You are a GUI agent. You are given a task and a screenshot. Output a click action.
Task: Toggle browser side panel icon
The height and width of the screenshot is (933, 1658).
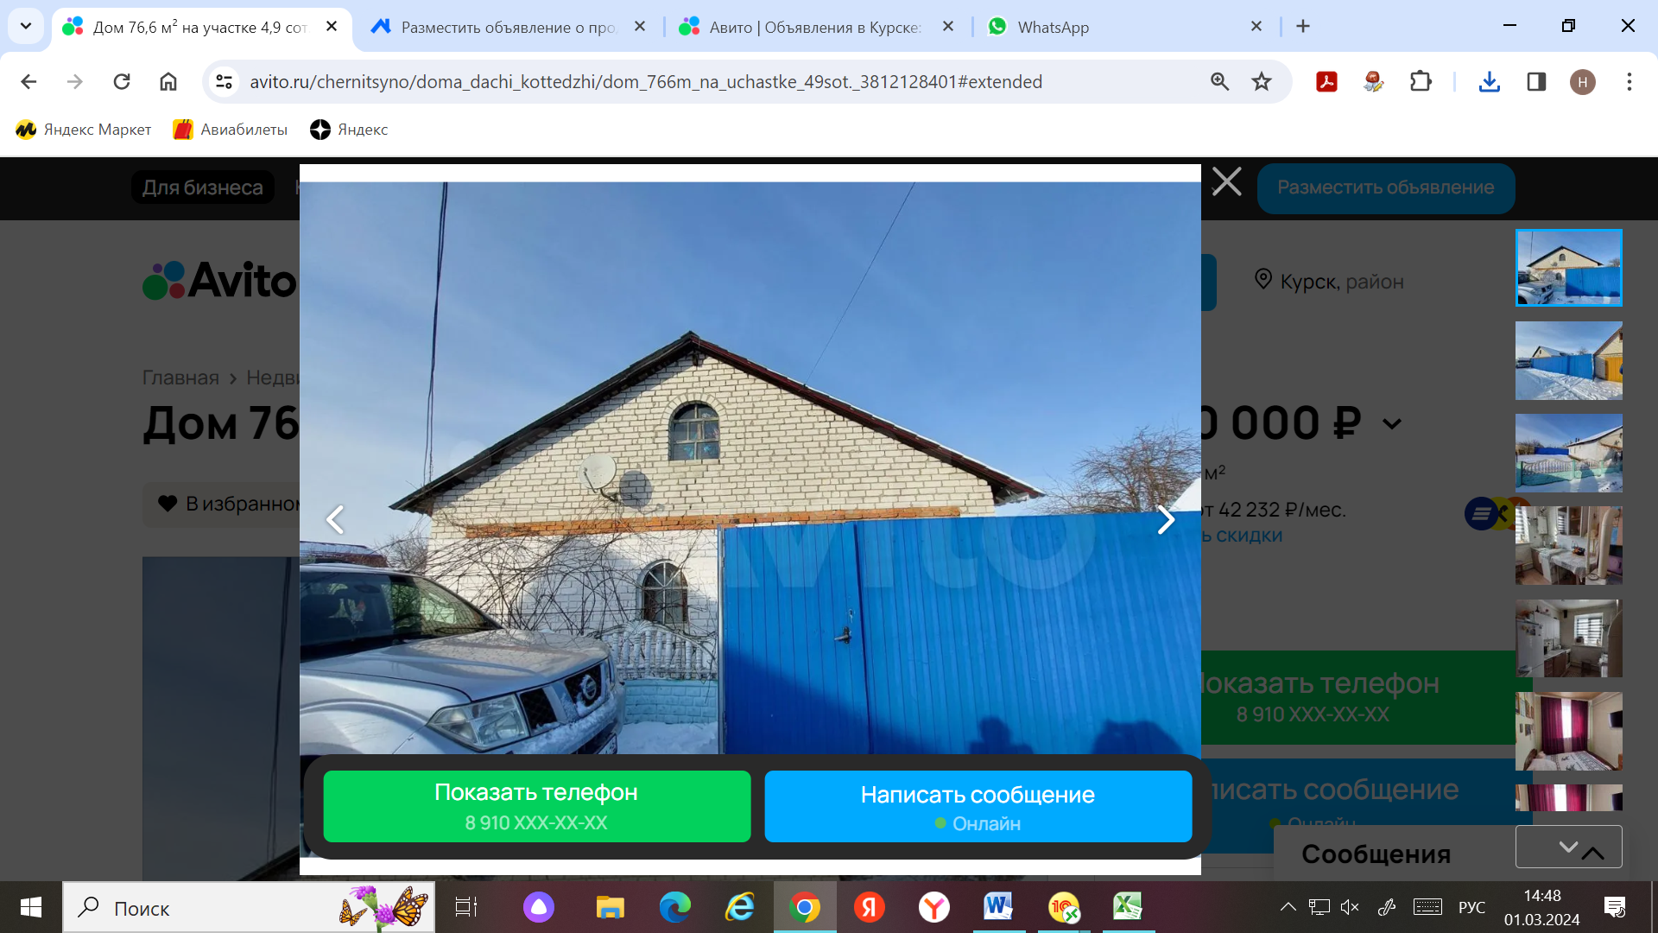click(x=1535, y=81)
